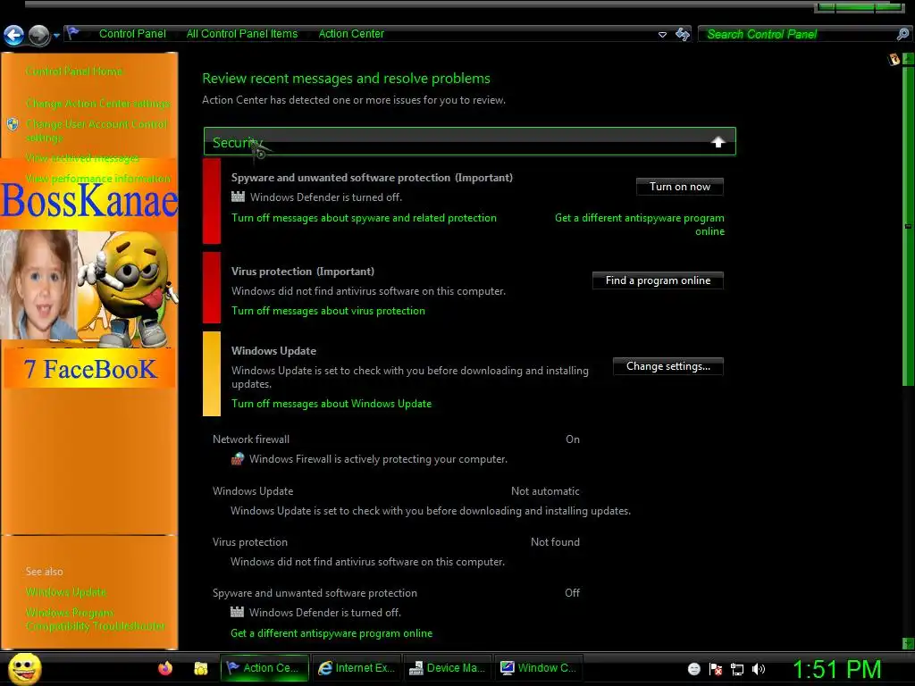Turn off messages about Windows Update
Image resolution: width=915 pixels, height=686 pixels.
(x=332, y=404)
